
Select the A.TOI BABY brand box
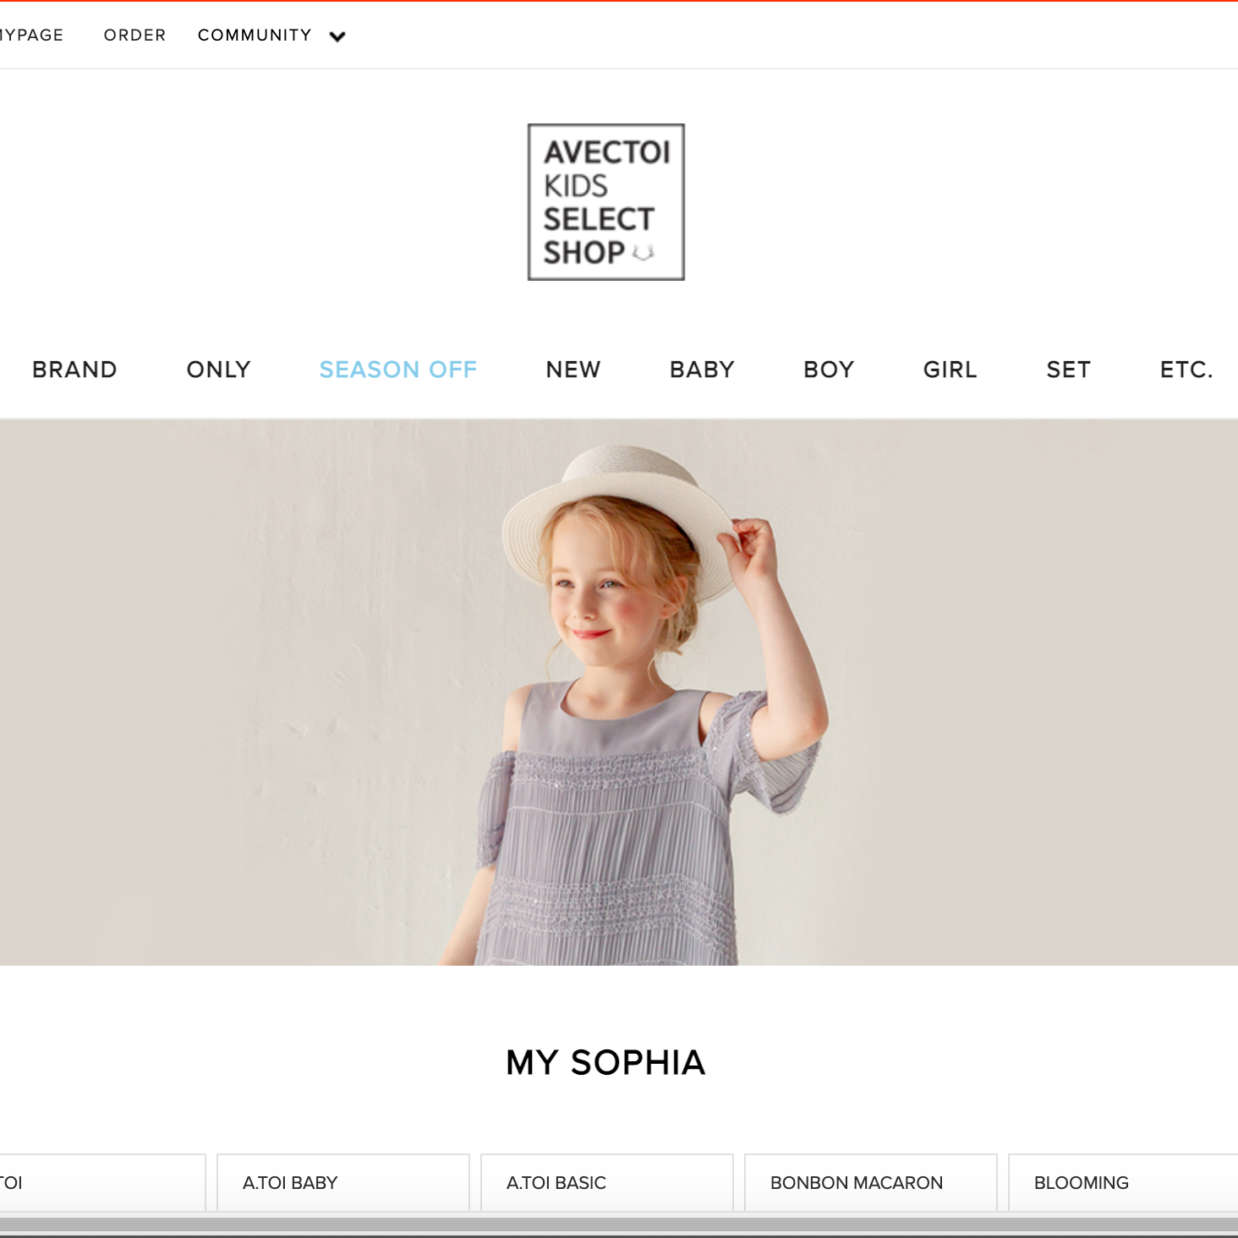(343, 1182)
